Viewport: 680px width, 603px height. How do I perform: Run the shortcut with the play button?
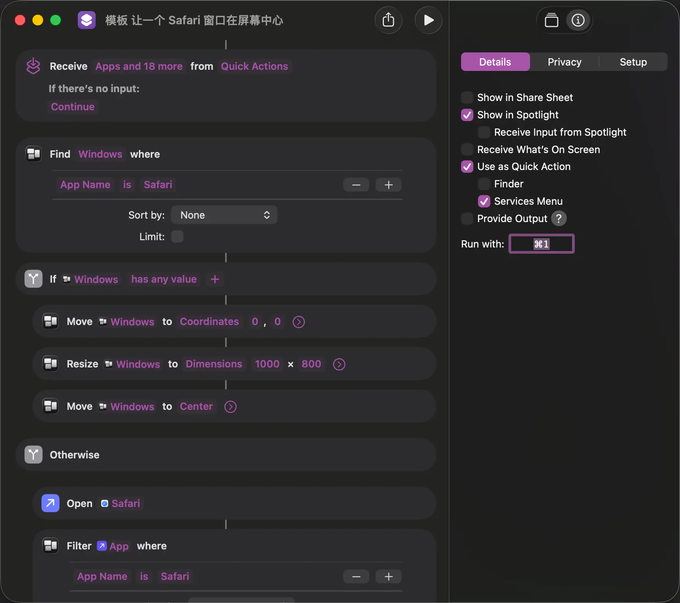click(x=428, y=20)
